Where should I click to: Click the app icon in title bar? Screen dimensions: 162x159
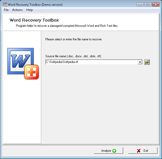(x=5, y=4)
